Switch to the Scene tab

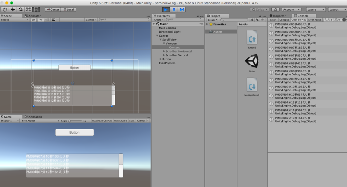pos(11,16)
